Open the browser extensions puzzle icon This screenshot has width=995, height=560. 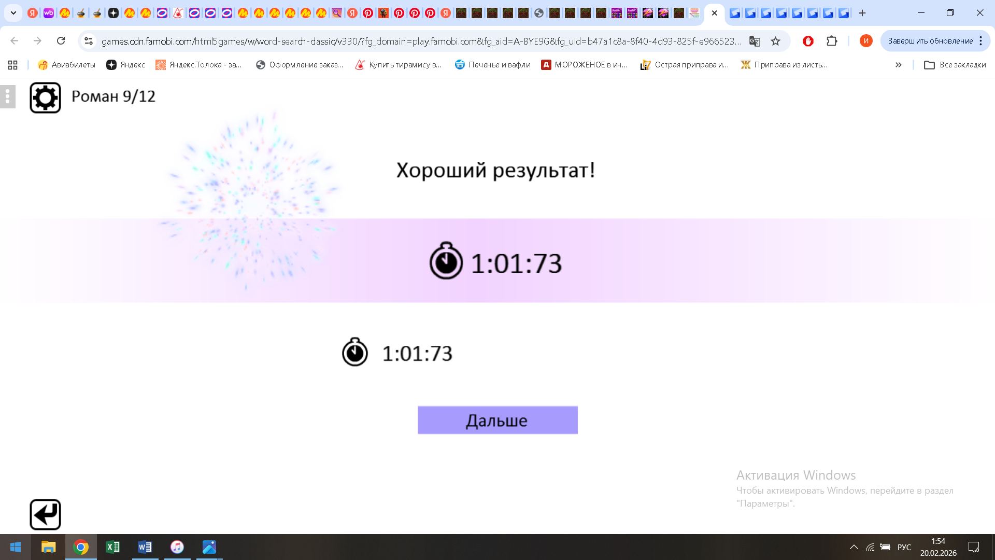(x=832, y=41)
